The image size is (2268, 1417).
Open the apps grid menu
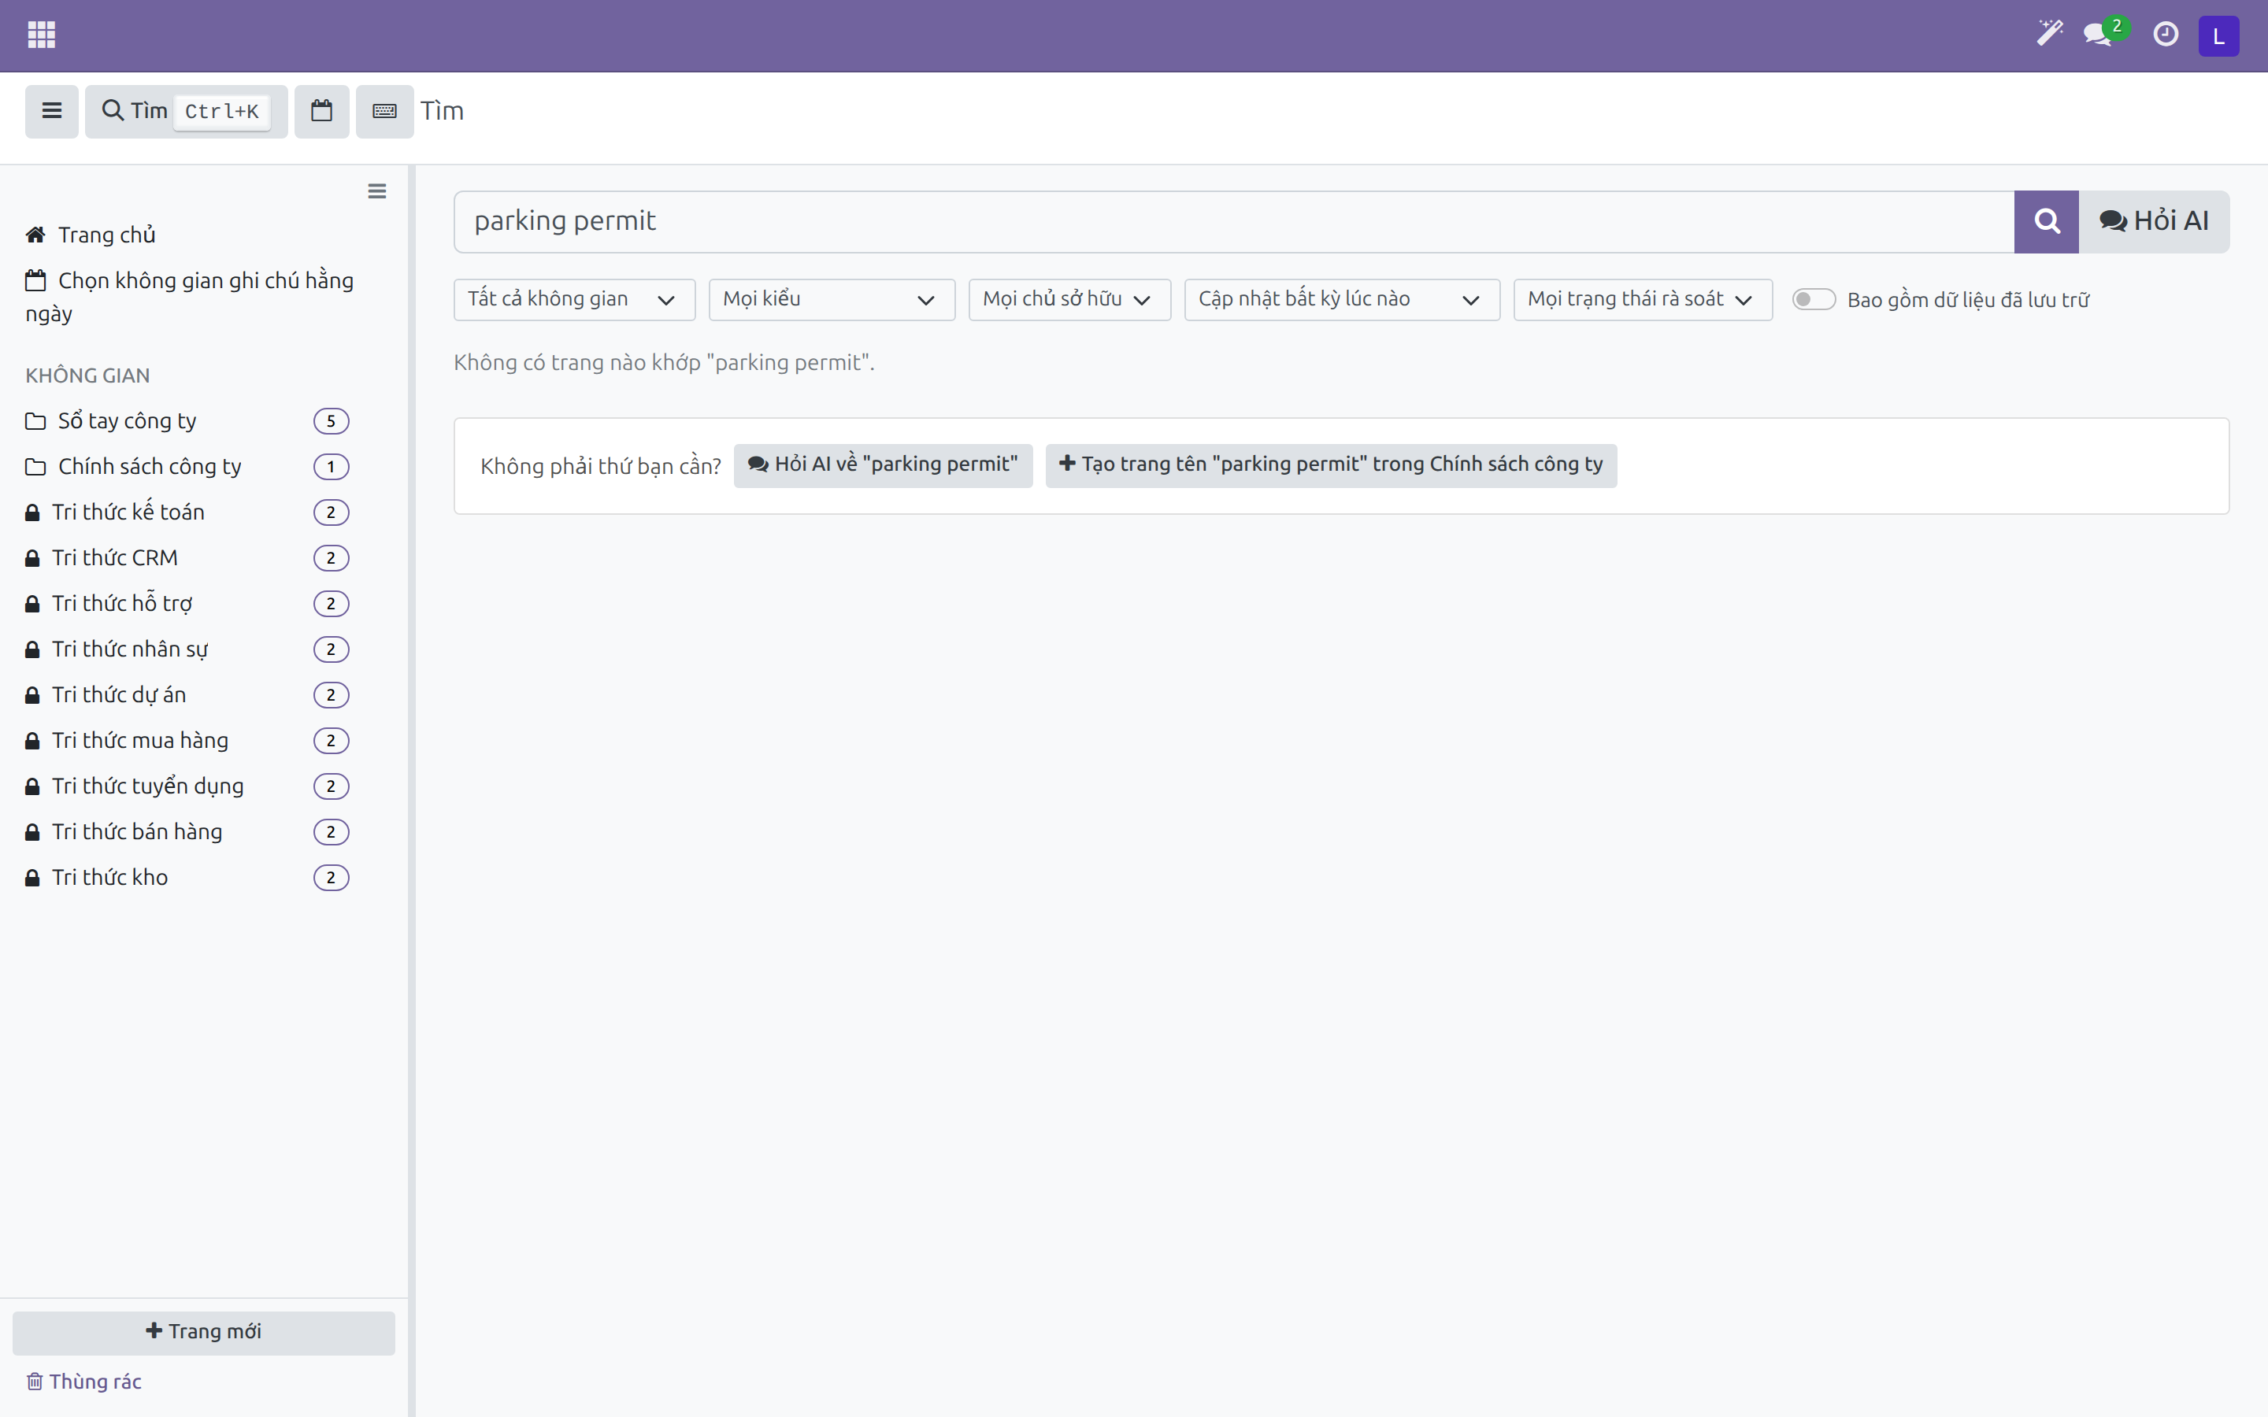[41, 35]
